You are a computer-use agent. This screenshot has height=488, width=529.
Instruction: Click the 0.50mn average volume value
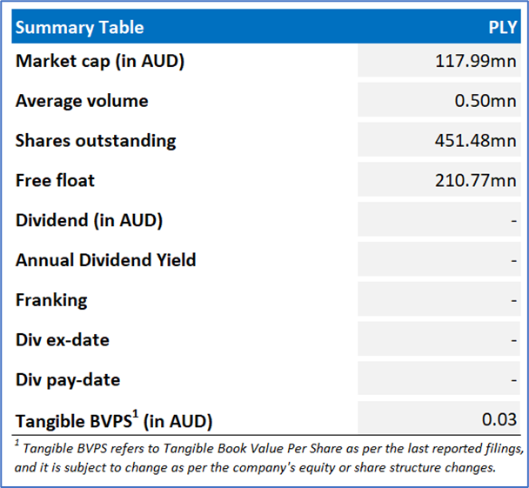coord(485,101)
